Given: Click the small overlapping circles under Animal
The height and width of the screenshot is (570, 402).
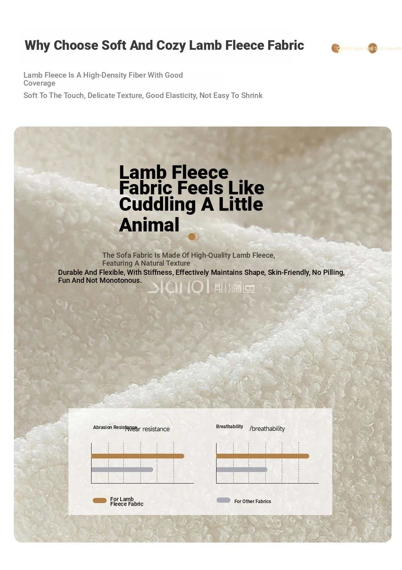Looking at the screenshot, I should click(193, 237).
